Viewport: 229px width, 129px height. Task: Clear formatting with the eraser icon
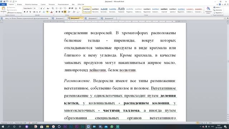(53, 9)
